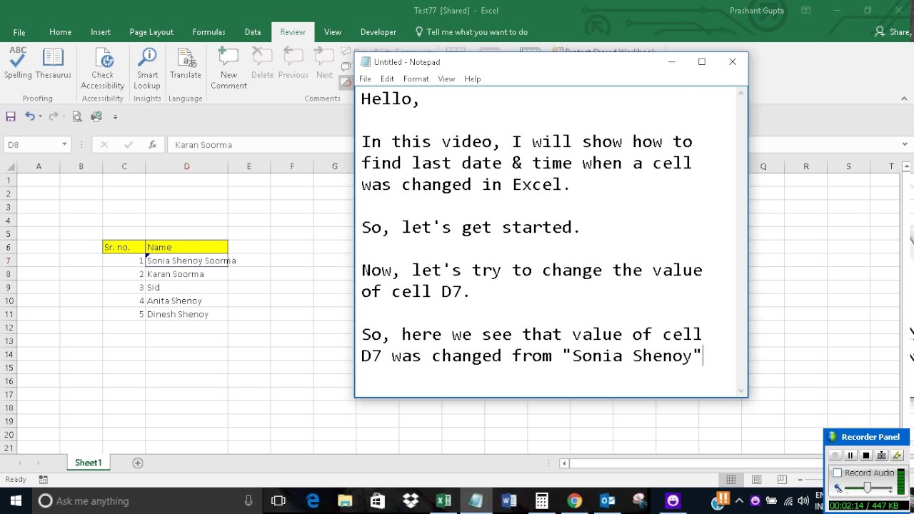Open the Data ribbon tab
Image resolution: width=914 pixels, height=514 pixels.
(x=253, y=32)
